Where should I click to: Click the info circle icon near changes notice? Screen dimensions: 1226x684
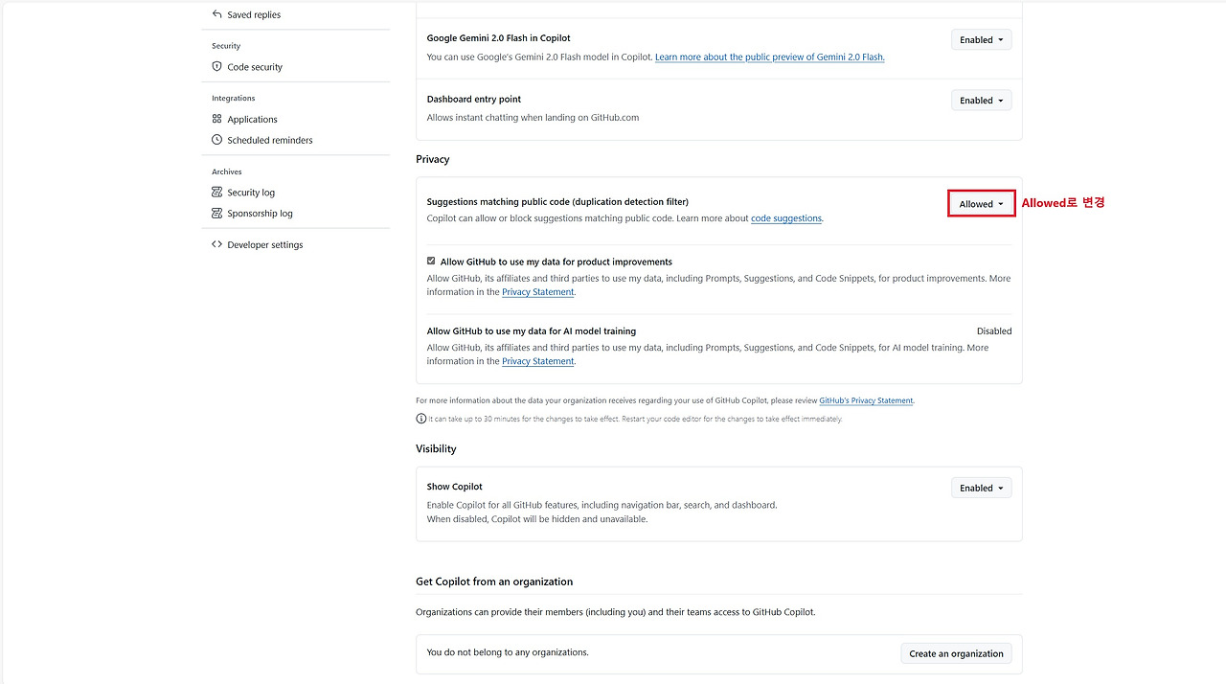[x=420, y=419]
